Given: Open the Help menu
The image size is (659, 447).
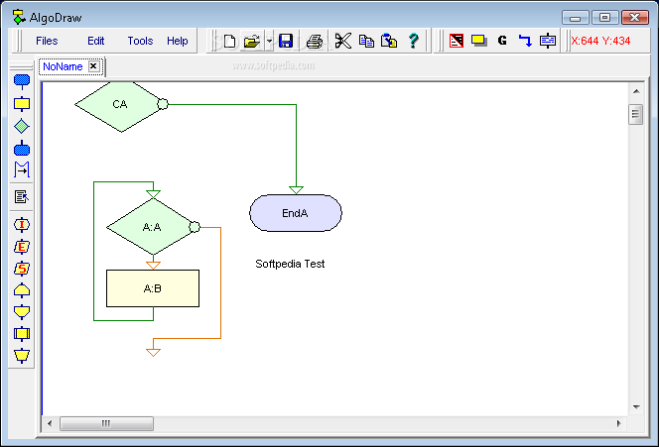Looking at the screenshot, I should point(178,42).
